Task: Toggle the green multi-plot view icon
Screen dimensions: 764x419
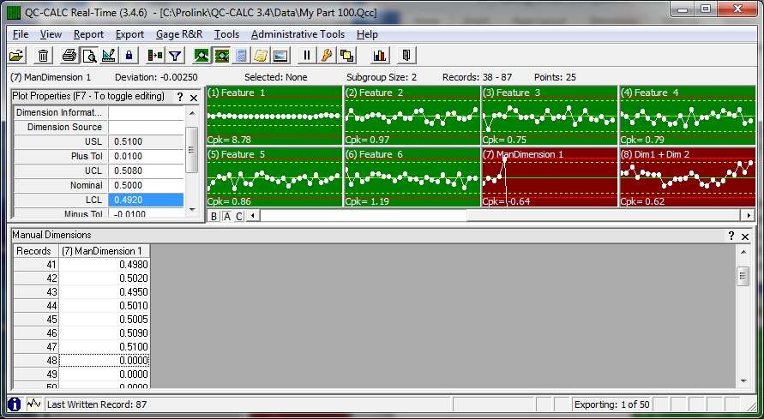Action: tap(222, 56)
